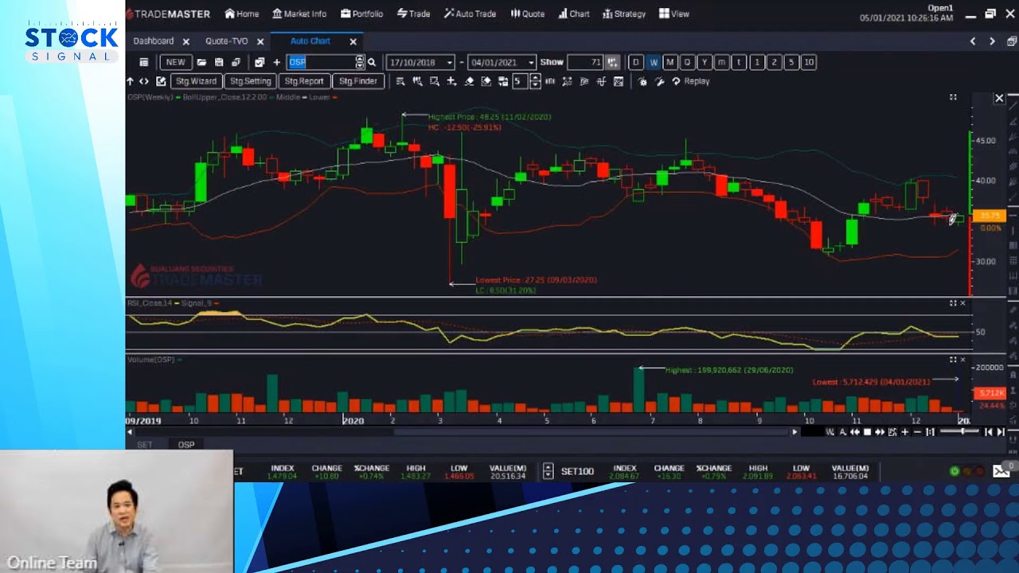The height and width of the screenshot is (573, 1019).
Task: Select the Quarterly (Q) timeframe
Action: click(687, 62)
